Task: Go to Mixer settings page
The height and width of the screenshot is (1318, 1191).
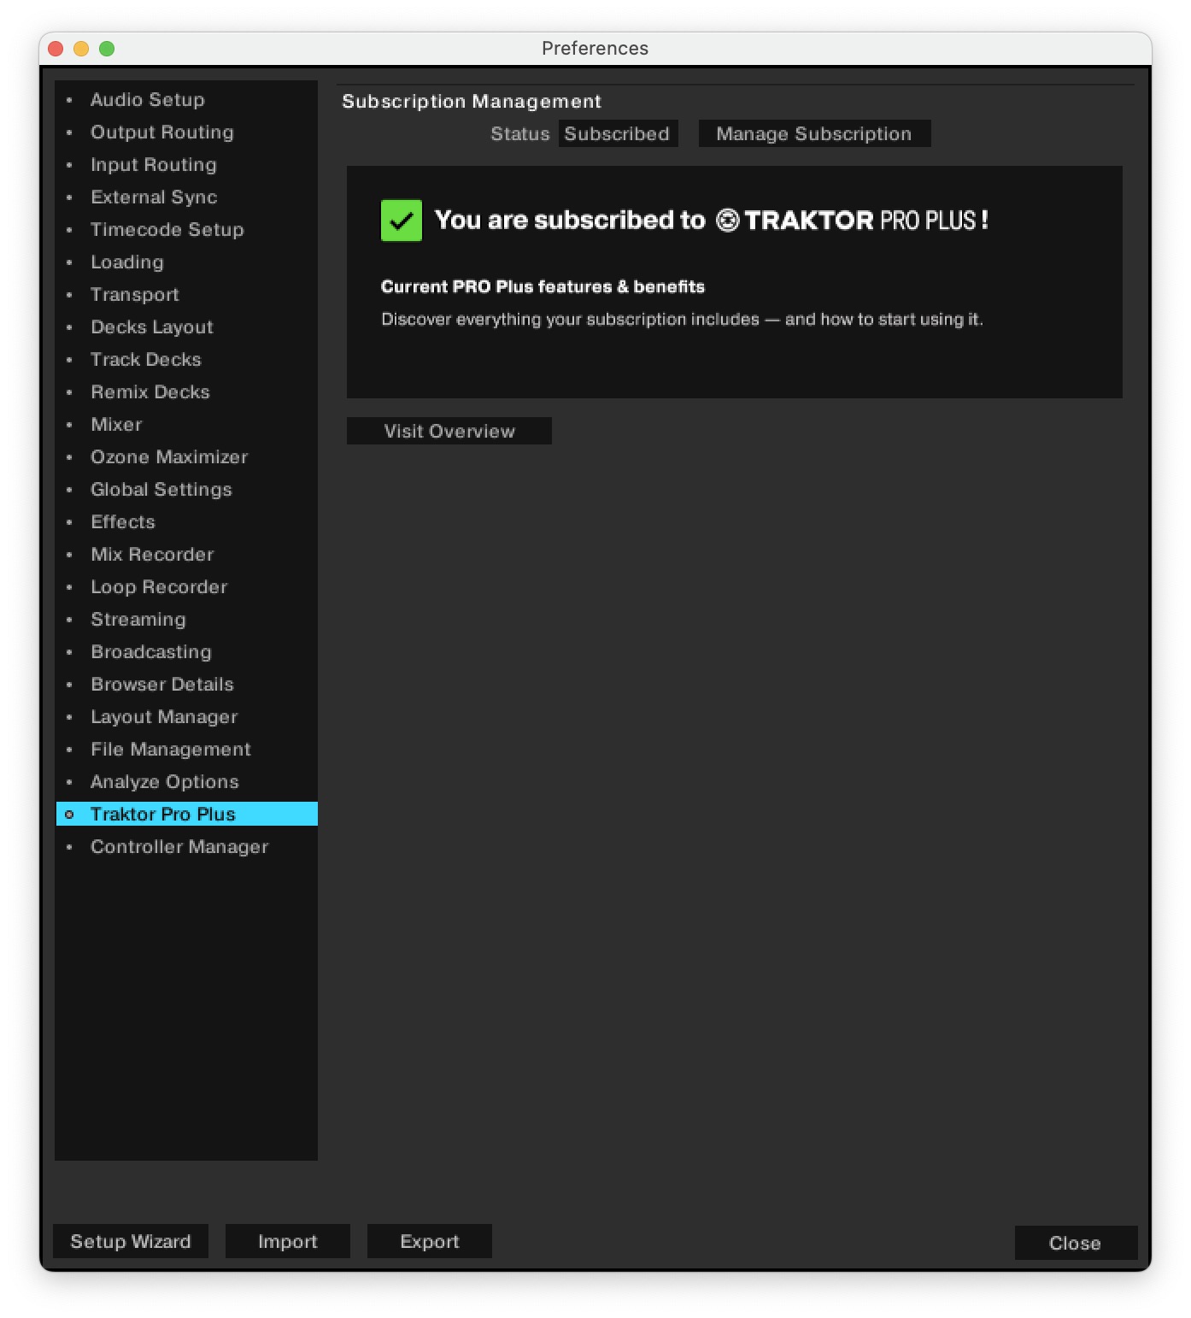Action: click(x=116, y=425)
